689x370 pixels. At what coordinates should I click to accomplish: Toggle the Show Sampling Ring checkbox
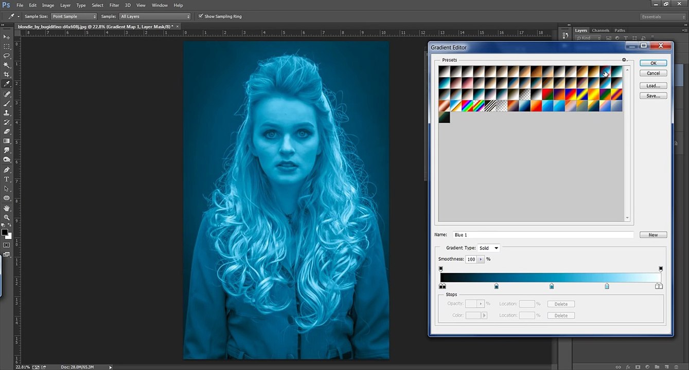pyautogui.click(x=201, y=16)
